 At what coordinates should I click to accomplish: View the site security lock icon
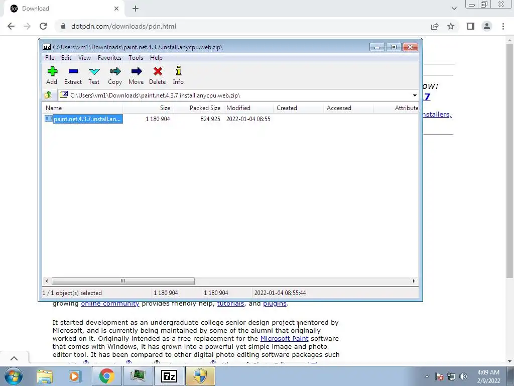tap(63, 26)
